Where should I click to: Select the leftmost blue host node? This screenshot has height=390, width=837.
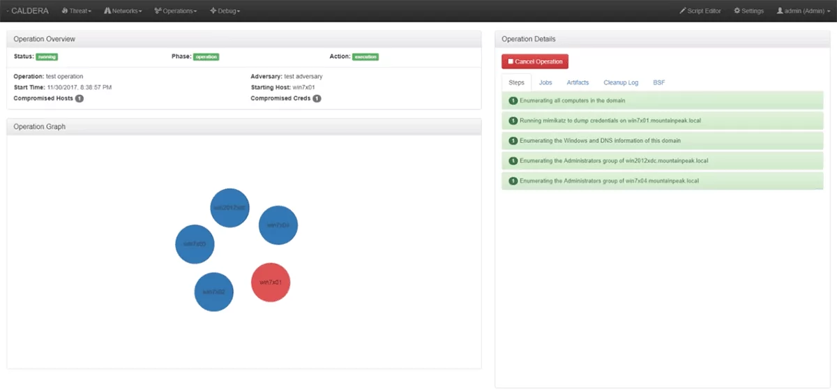coord(195,244)
